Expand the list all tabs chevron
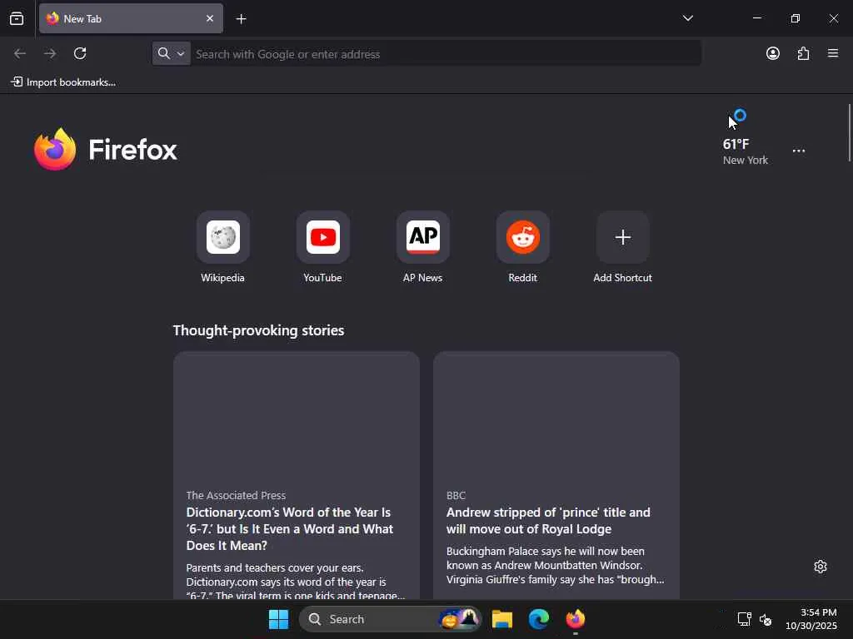 [x=687, y=18]
